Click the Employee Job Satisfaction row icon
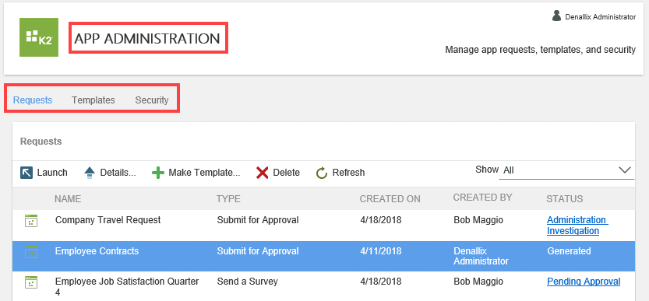The height and width of the screenshot is (301, 649). click(31, 282)
